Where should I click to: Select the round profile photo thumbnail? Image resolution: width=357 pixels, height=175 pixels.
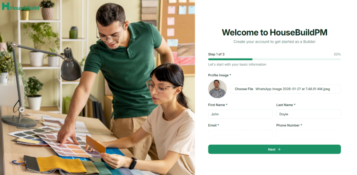[218, 89]
